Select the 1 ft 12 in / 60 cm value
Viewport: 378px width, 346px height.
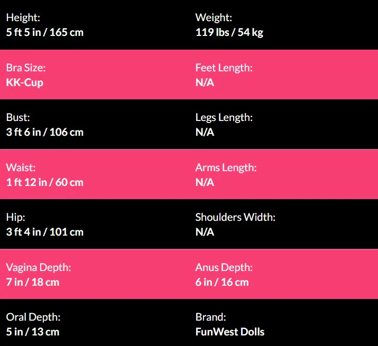point(45,182)
